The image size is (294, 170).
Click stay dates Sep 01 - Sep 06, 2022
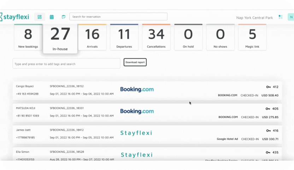click(82, 94)
